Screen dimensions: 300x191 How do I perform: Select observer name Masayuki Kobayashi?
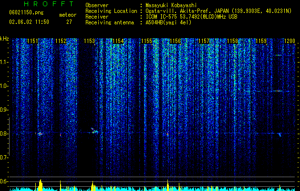point(171,5)
